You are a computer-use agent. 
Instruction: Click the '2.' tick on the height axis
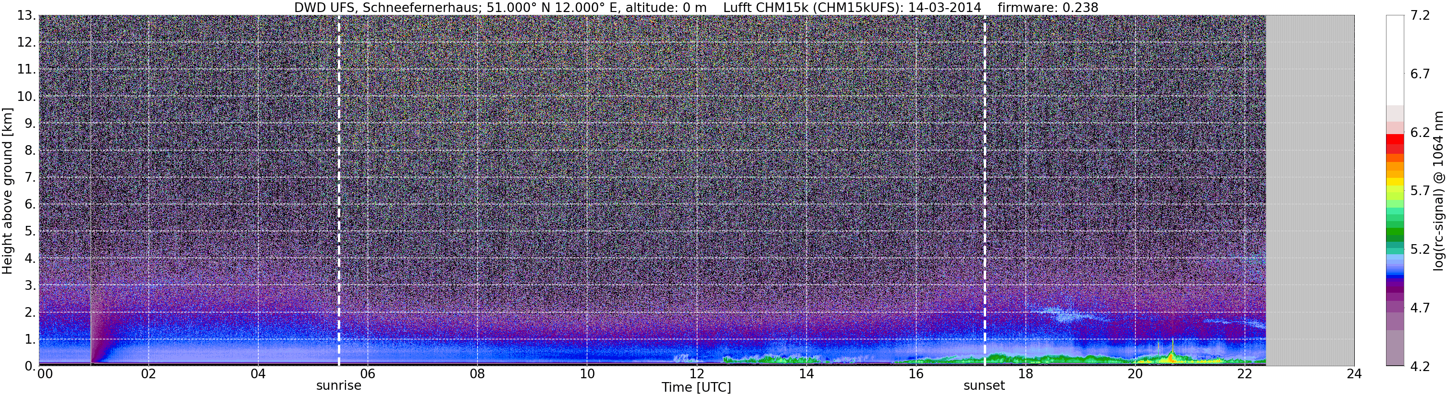(29, 312)
